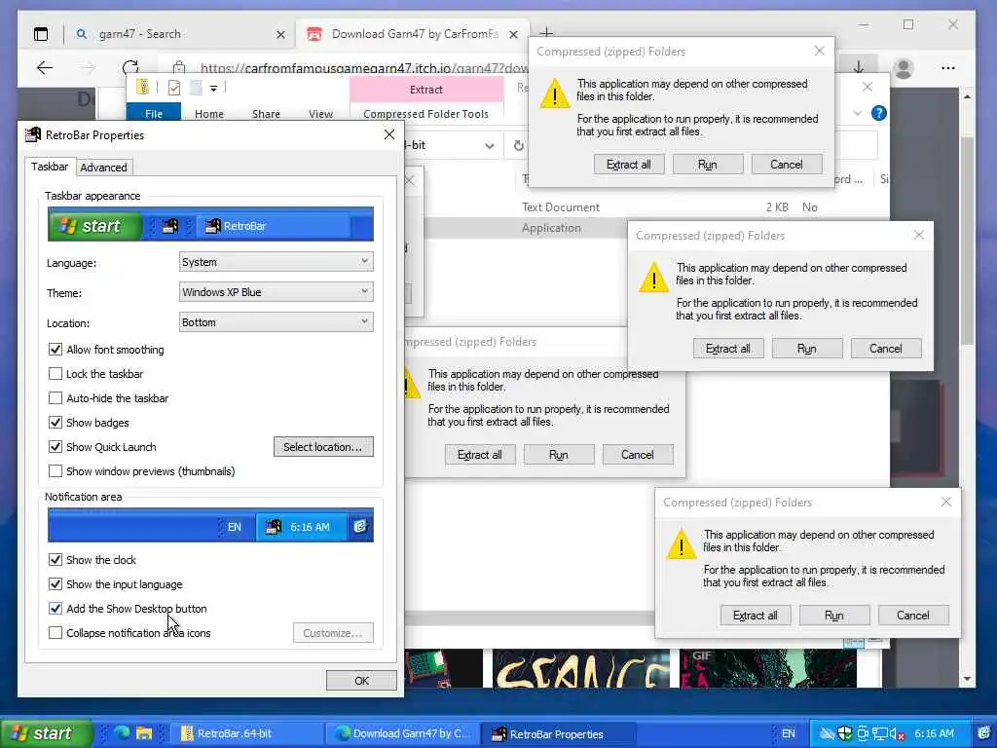This screenshot has height=748, width=997.
Task: Click the 6:16 AM taskbar clock
Action: coord(934,733)
